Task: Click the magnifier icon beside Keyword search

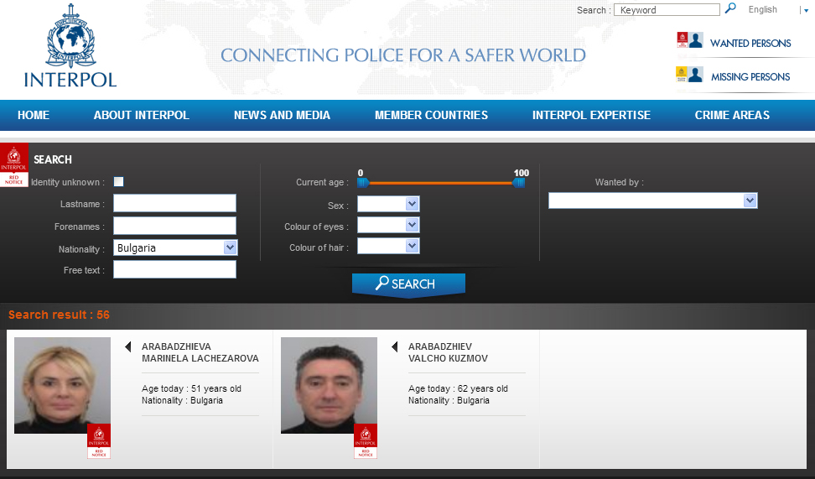Action: (x=730, y=8)
